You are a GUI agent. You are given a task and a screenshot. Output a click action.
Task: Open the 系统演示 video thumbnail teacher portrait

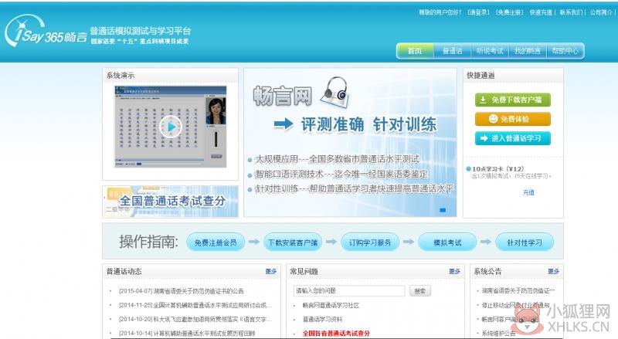coord(216,111)
